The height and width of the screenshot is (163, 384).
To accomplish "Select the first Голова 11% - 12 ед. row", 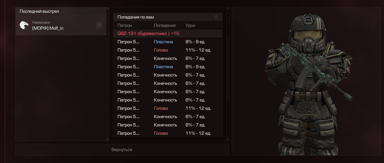I will coord(167,50).
